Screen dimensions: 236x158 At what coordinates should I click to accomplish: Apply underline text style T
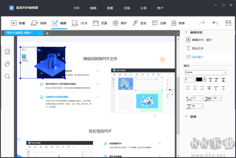[x=223, y=80]
